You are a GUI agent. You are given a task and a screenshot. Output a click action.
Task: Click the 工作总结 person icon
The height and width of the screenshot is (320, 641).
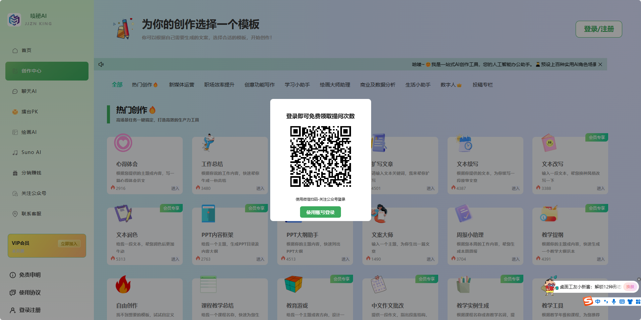coord(208,143)
